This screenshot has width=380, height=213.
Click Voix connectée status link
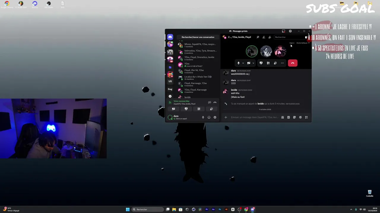(181, 101)
